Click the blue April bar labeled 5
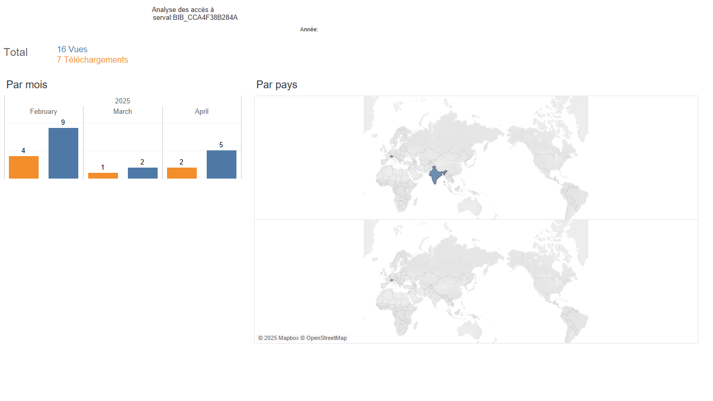 pos(221,164)
